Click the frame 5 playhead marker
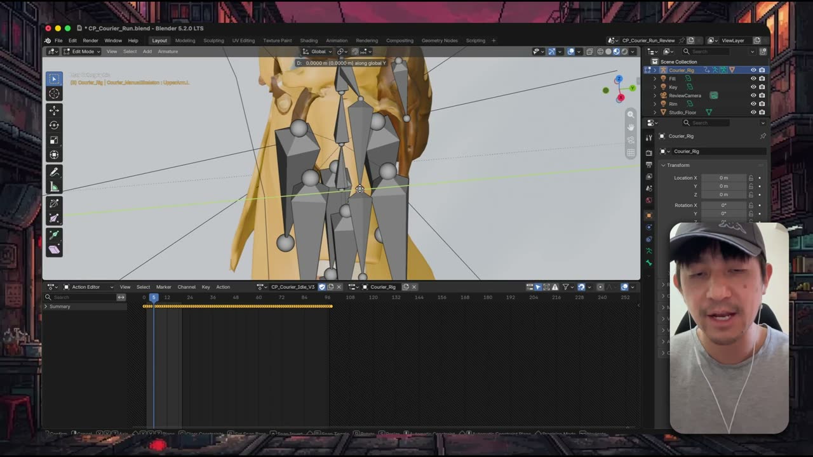The width and height of the screenshot is (813, 457). pyautogui.click(x=153, y=297)
